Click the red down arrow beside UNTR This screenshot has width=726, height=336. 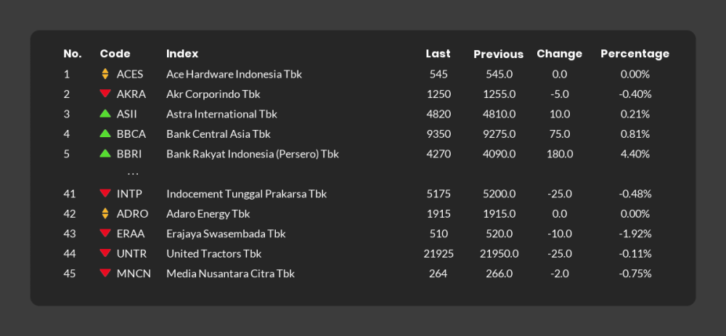(105, 253)
